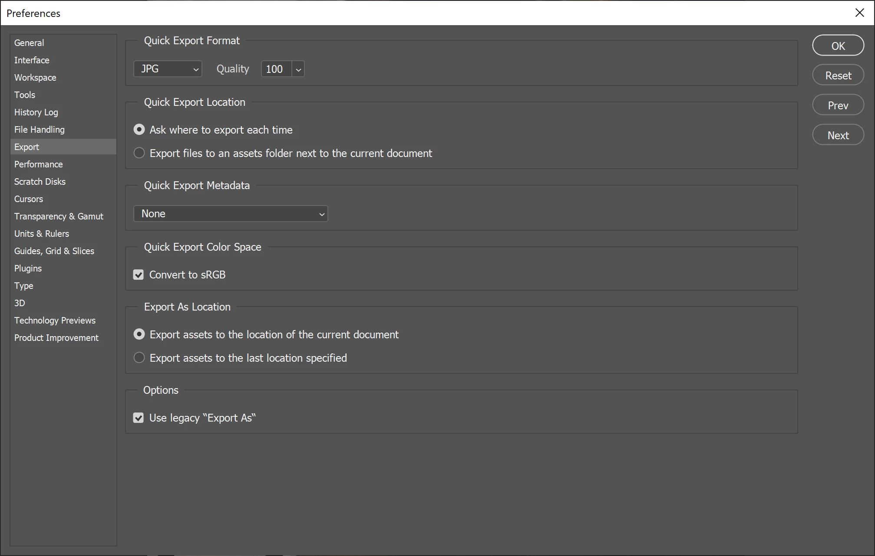
Task: Open Technology Previews section
Action: (x=55, y=321)
